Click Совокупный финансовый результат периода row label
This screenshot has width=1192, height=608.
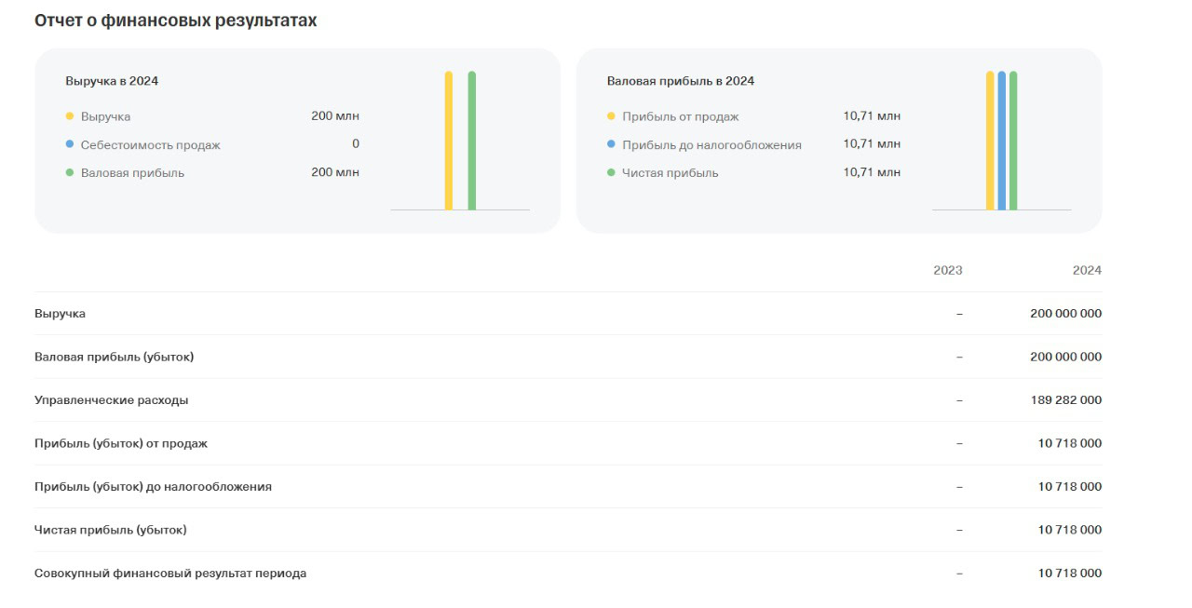(170, 574)
